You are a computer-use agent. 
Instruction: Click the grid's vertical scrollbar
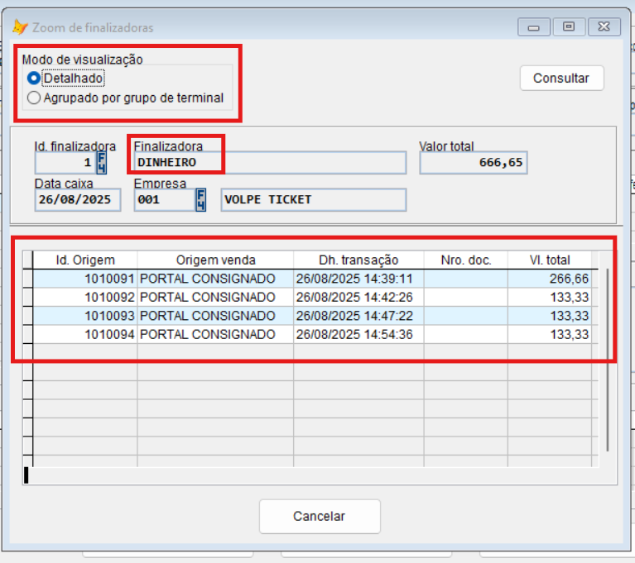[x=608, y=357]
